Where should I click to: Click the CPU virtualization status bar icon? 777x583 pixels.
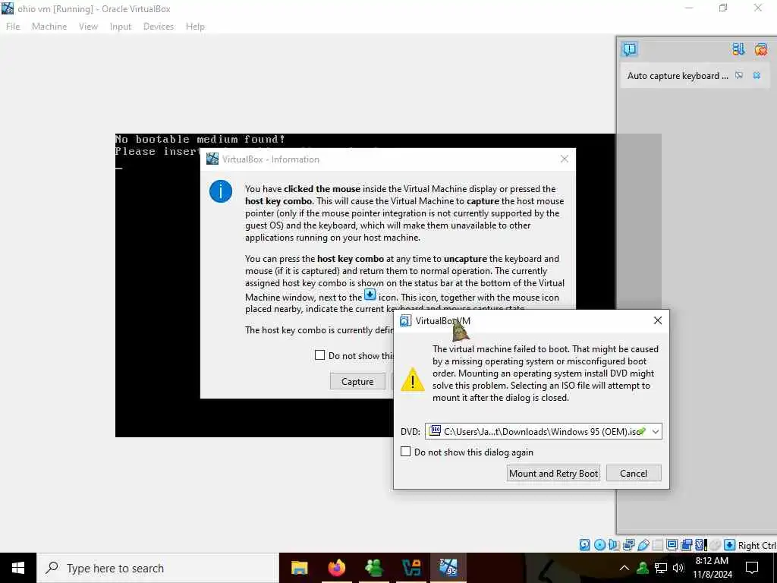click(700, 545)
